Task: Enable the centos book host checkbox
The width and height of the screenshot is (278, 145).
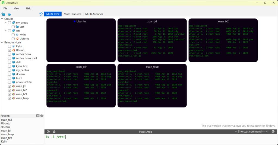Action: [10, 54]
